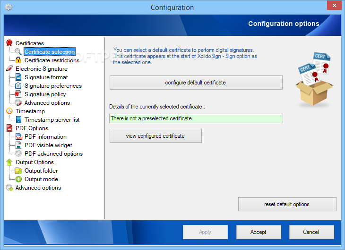Show PDF information settings
Viewport: 345px width, 250px height.
(x=45, y=137)
